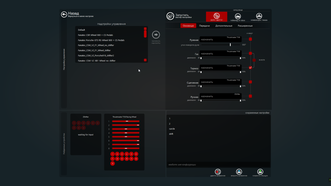This screenshot has height=186, width=331.
Task: Click Thrustmaster T150 button 9 indicator
Action: pos(122,159)
